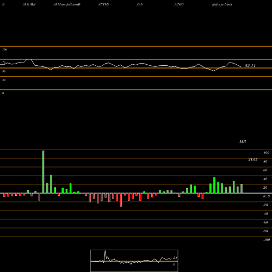The image size is (272, 272).
Task: Click the MR axis label 60
Action: tap(265, 170)
